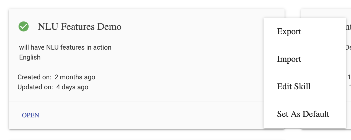Open the NLU Features Demo skill
The width and height of the screenshot is (351, 140).
(30, 115)
